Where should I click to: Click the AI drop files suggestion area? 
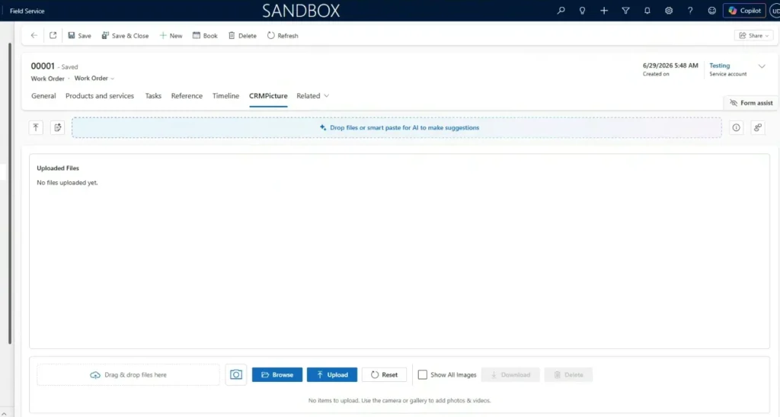[x=396, y=128]
